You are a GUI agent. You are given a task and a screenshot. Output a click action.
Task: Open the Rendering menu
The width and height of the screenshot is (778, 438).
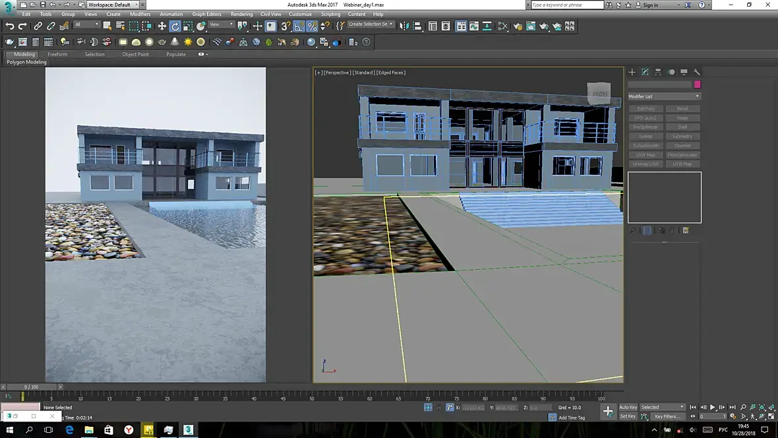pos(241,14)
